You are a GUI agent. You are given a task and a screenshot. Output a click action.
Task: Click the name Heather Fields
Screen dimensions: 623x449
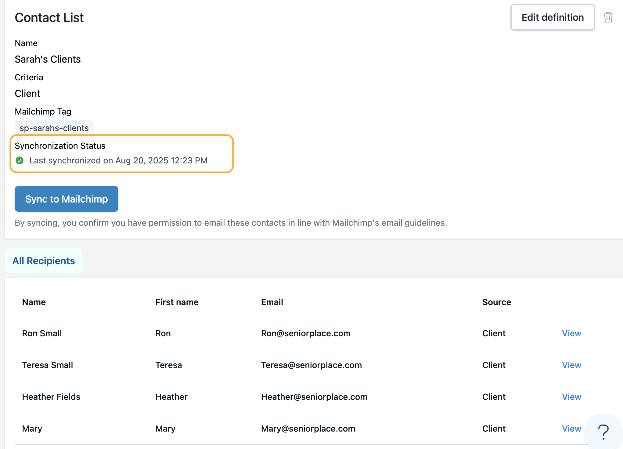pos(51,397)
